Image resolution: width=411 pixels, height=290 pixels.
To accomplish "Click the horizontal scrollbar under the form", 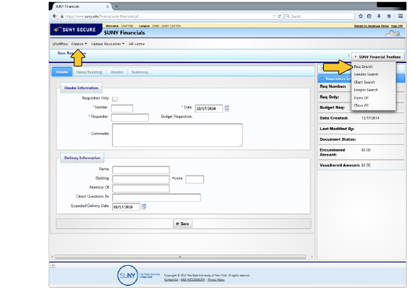I will click(x=180, y=257).
